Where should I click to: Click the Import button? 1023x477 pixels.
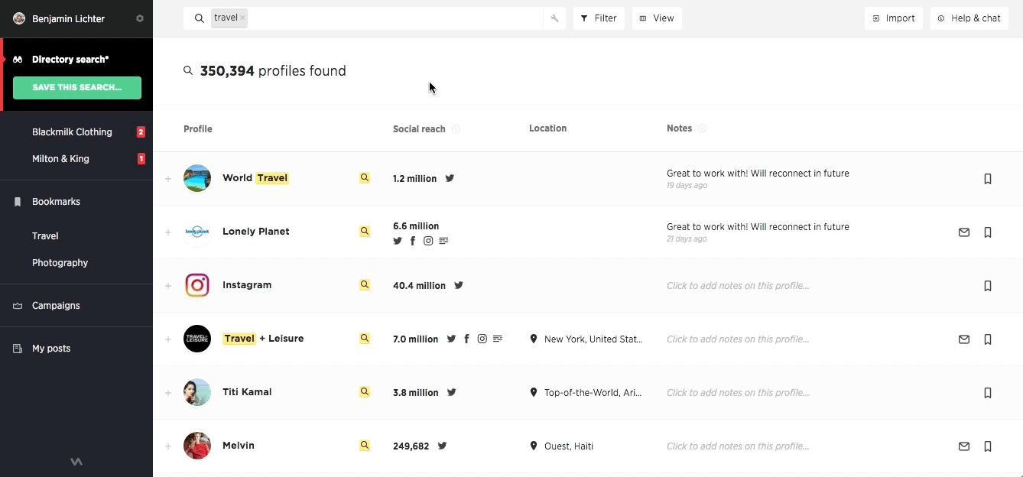click(x=894, y=18)
